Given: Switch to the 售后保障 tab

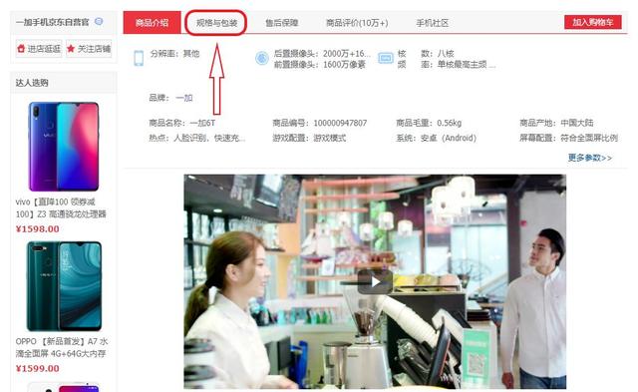Looking at the screenshot, I should (281, 23).
